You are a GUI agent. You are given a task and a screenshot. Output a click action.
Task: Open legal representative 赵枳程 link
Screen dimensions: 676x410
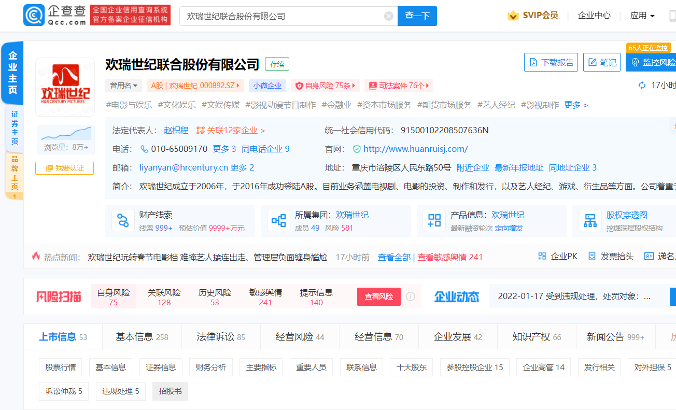pyautogui.click(x=176, y=131)
